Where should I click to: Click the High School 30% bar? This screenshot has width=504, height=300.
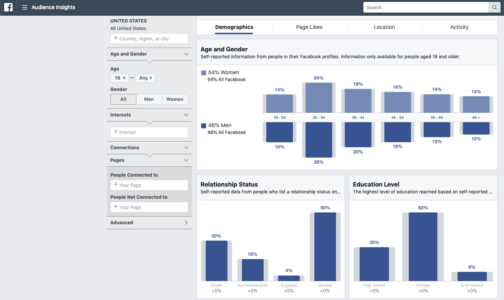374,264
